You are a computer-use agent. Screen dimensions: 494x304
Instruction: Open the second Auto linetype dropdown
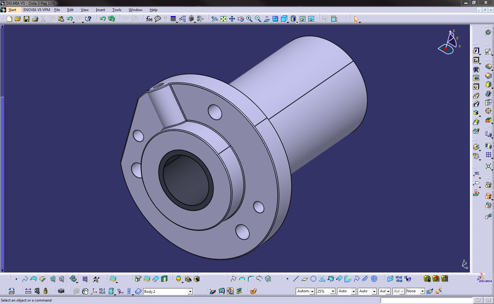(374, 291)
